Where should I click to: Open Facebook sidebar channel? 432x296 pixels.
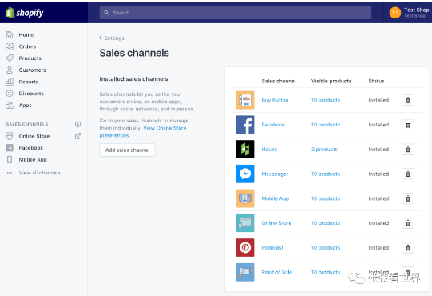(x=31, y=148)
